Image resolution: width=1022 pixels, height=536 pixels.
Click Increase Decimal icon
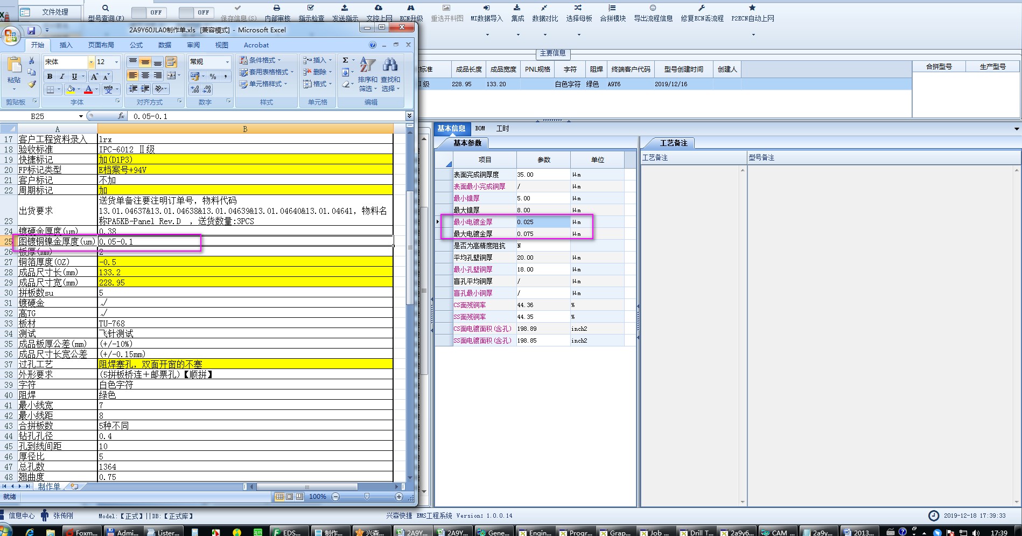click(195, 89)
